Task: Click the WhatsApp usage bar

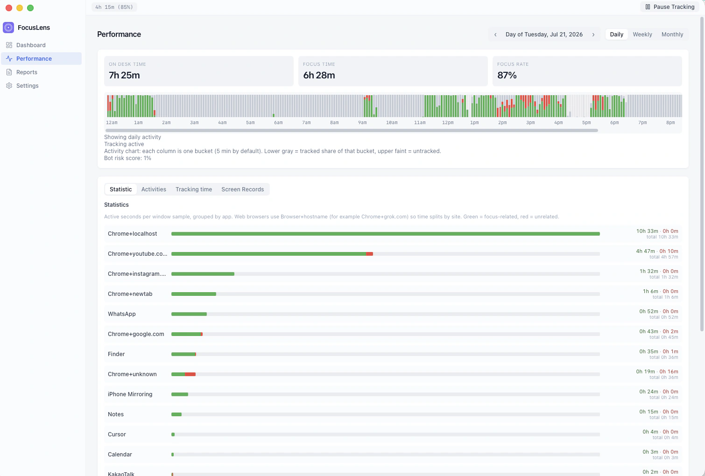Action: (x=386, y=314)
